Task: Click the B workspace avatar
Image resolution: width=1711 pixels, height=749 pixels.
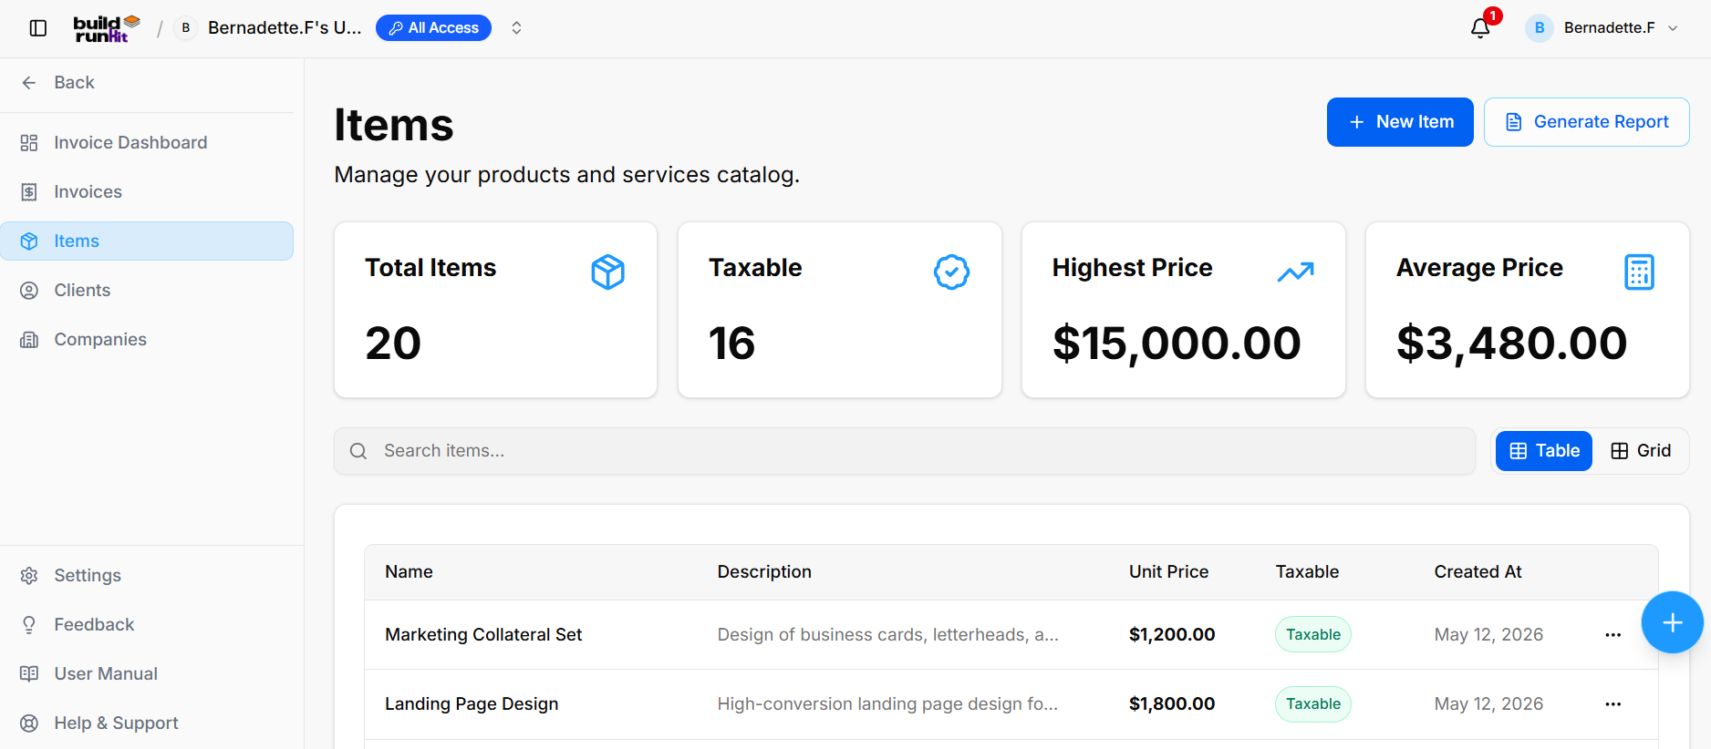Action: coord(186,28)
